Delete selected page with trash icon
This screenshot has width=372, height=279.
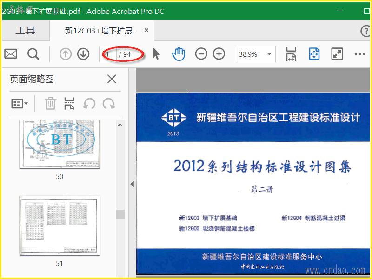[50, 103]
